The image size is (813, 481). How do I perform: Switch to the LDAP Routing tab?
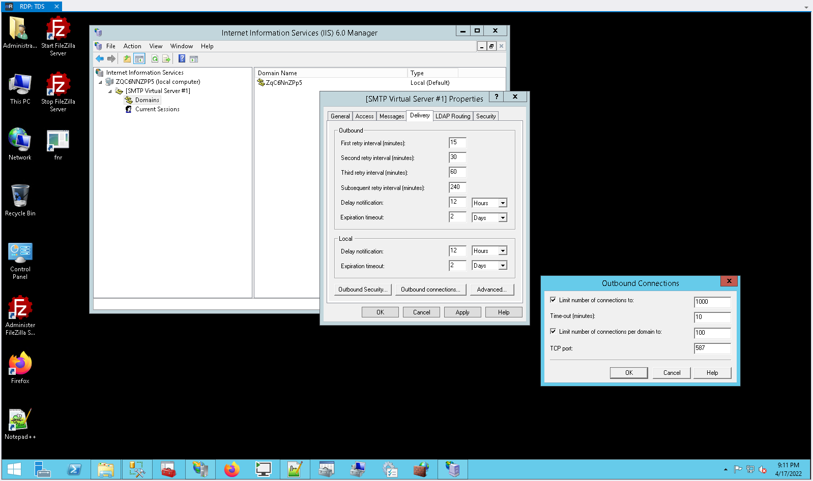pos(453,116)
